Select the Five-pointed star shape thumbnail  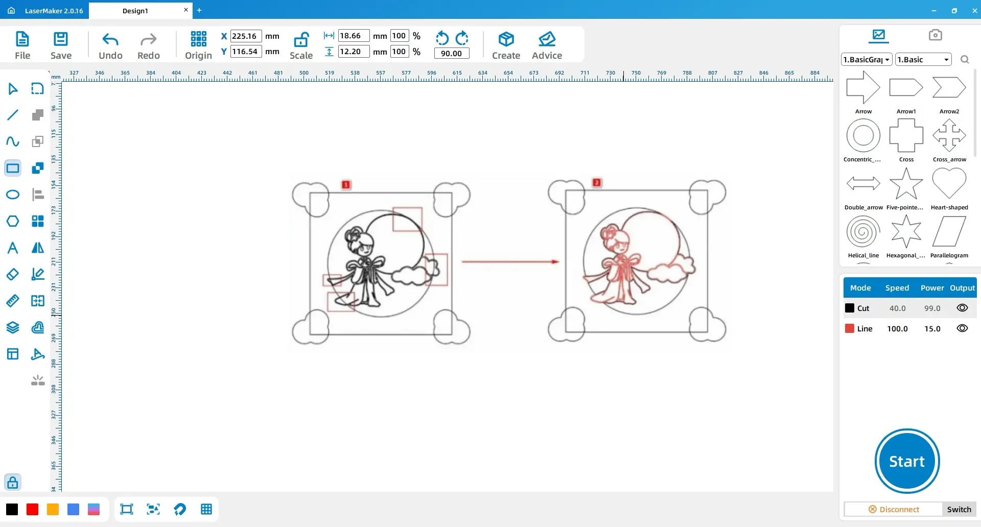(x=906, y=183)
